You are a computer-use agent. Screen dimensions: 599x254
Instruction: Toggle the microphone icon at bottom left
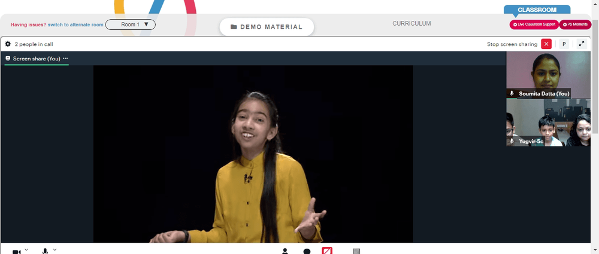click(45, 252)
